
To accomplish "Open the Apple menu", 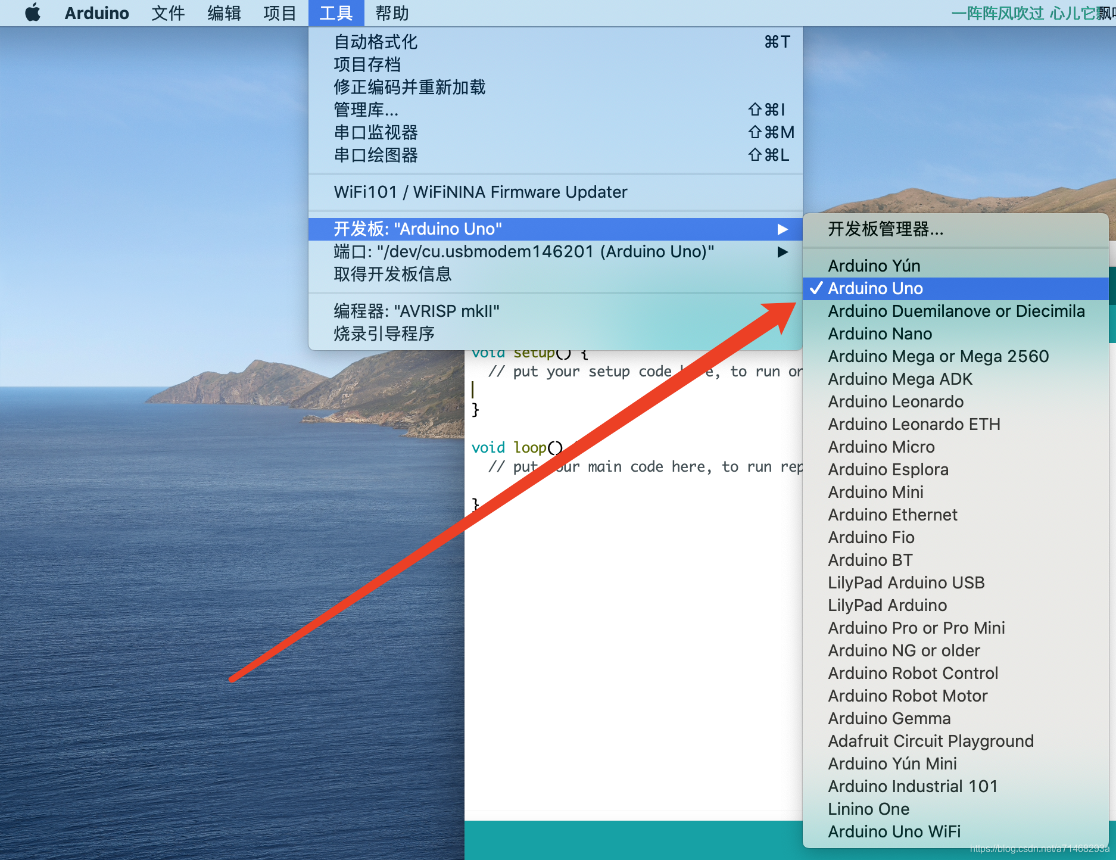I will pyautogui.click(x=33, y=13).
